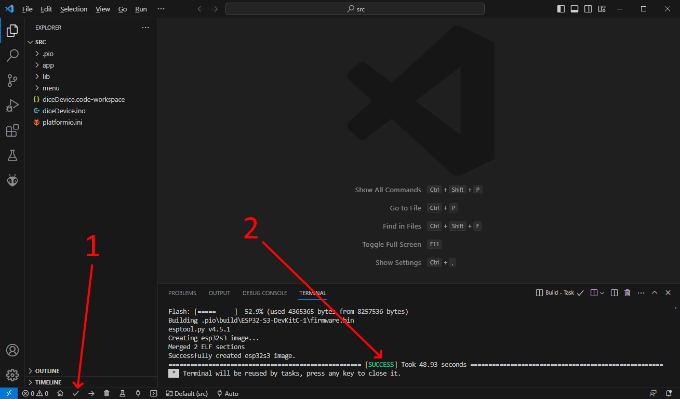Image resolution: width=680 pixels, height=399 pixels.
Task: Click the src command center search box
Action: point(355,9)
